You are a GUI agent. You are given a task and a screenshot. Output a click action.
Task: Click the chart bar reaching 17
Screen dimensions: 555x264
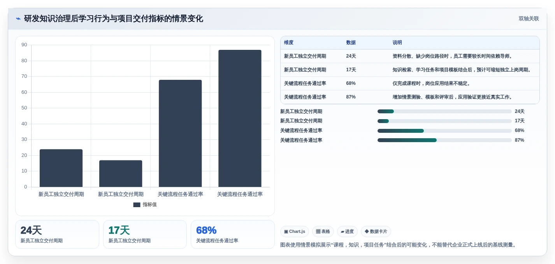[121, 174]
